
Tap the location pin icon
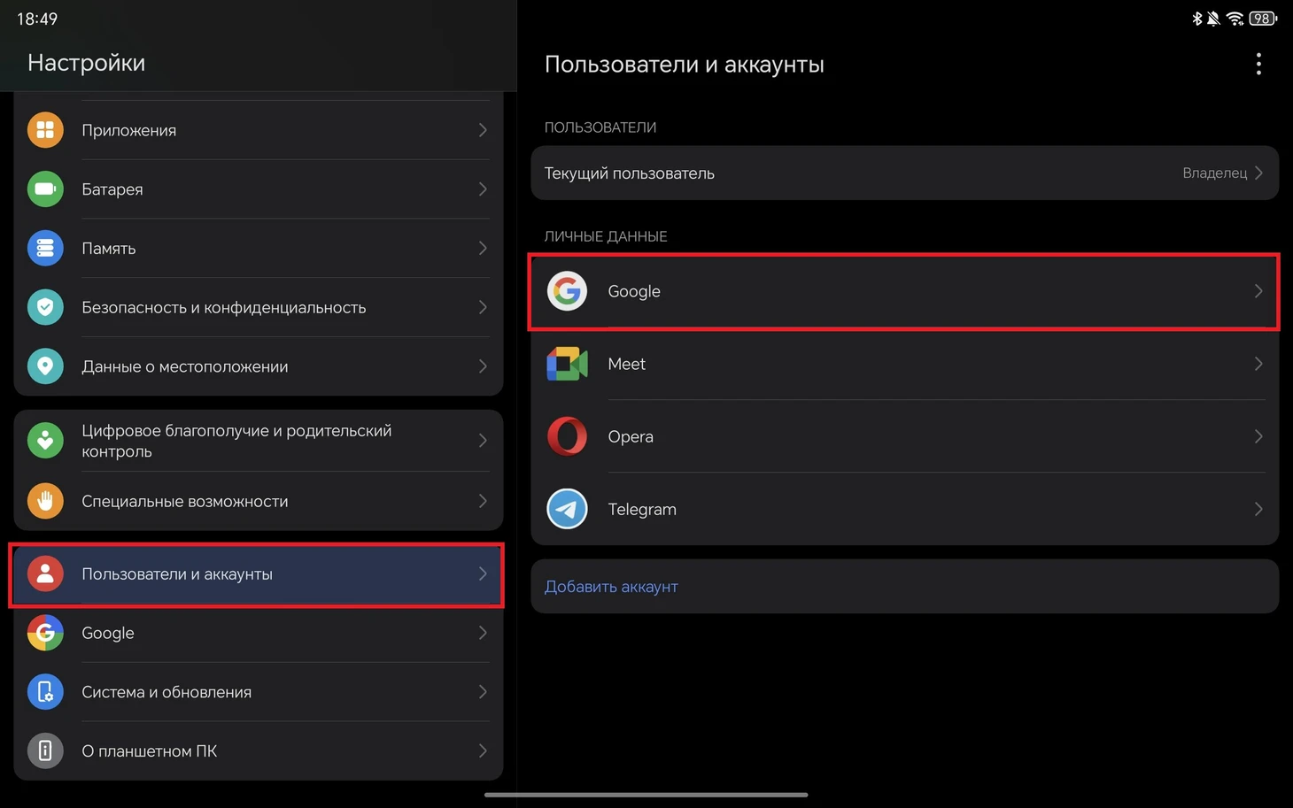pyautogui.click(x=45, y=366)
